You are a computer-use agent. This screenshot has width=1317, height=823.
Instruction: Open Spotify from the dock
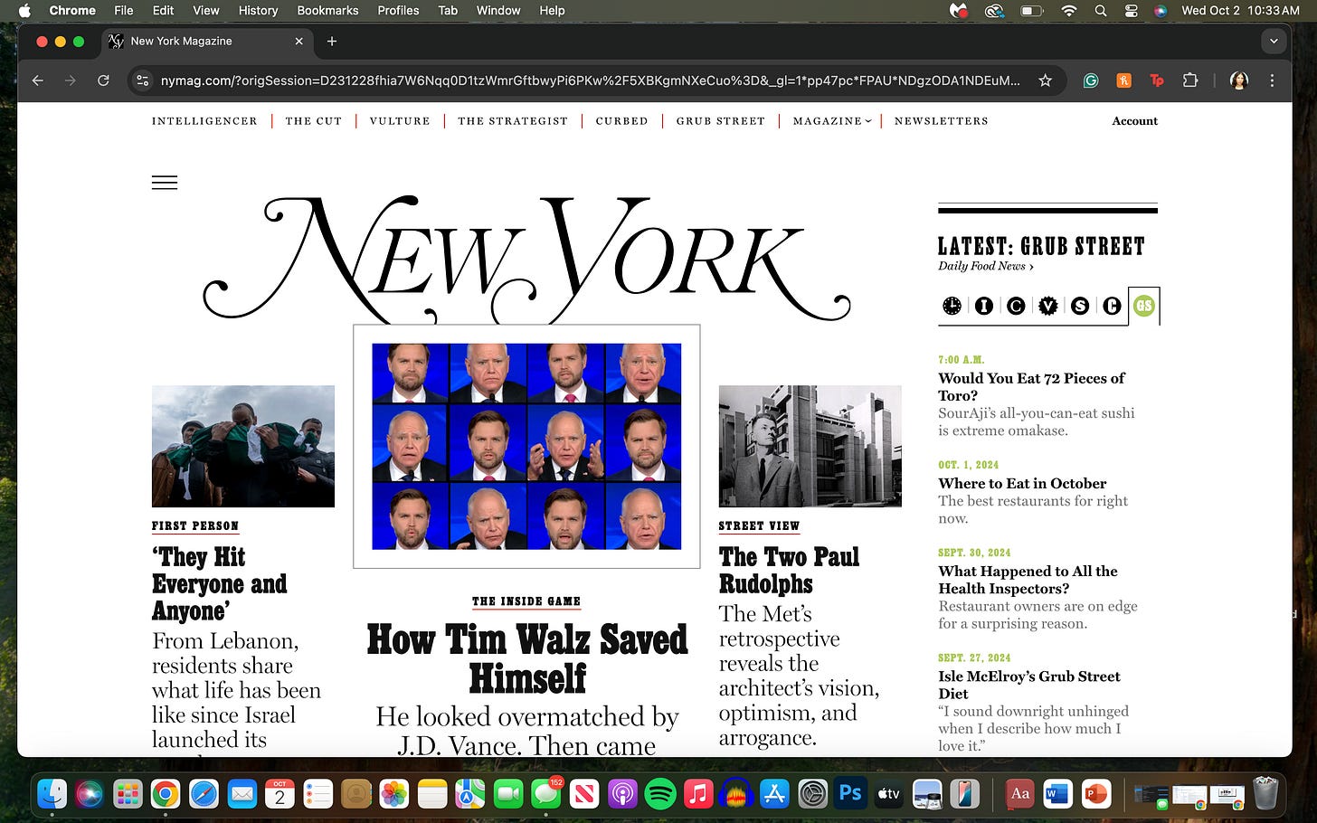660,794
